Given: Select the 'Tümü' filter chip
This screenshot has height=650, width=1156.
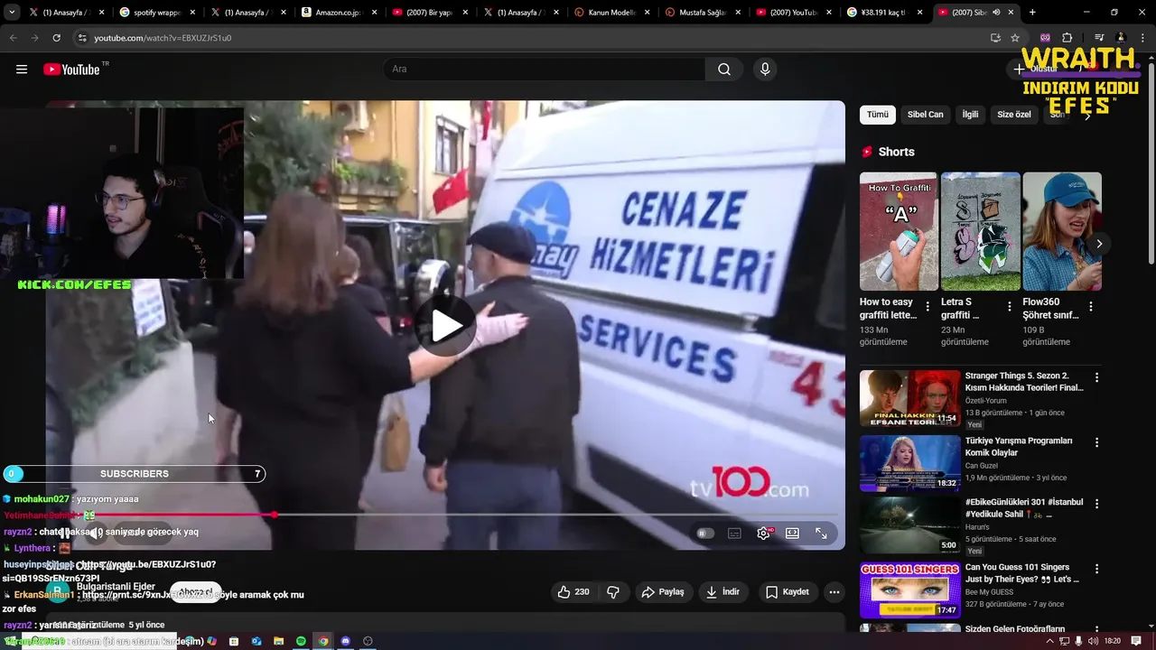Looking at the screenshot, I should 878,115.
